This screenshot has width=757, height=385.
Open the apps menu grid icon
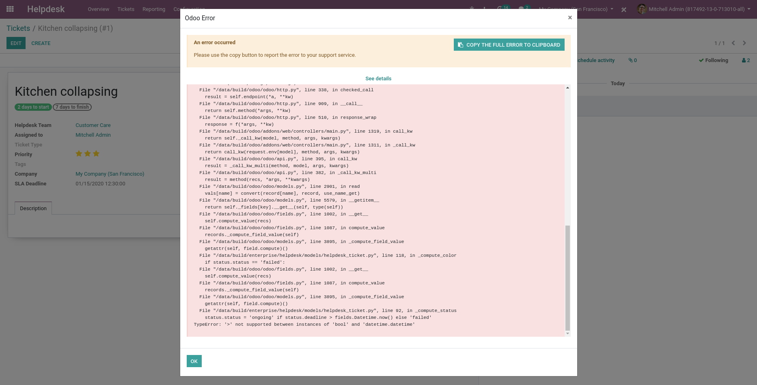10,9
